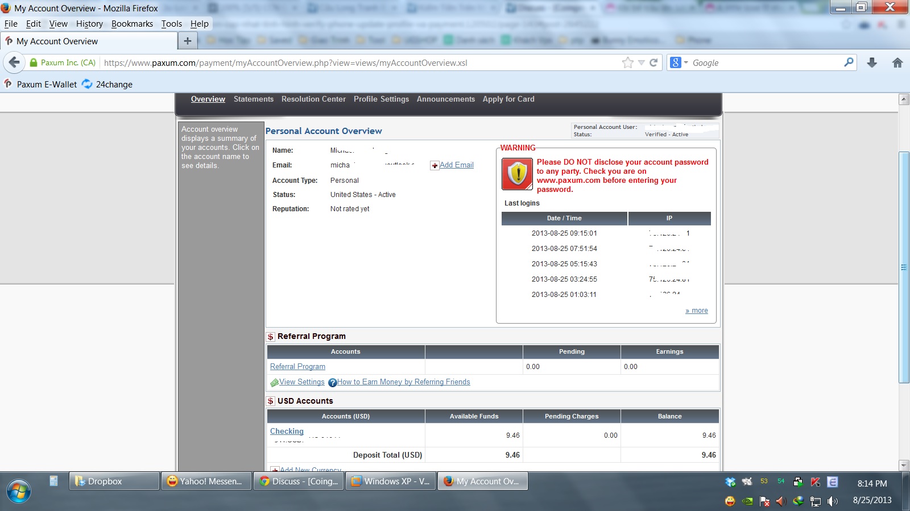This screenshot has width=910, height=511.
Task: Click the red speaker tray icon
Action: click(781, 501)
